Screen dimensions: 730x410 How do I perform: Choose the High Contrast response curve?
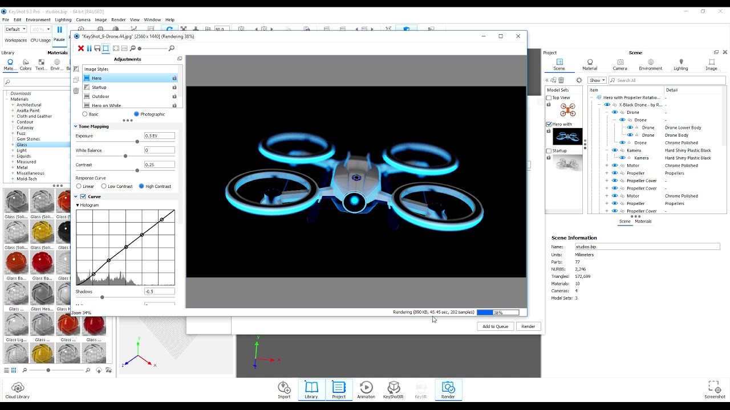(141, 186)
